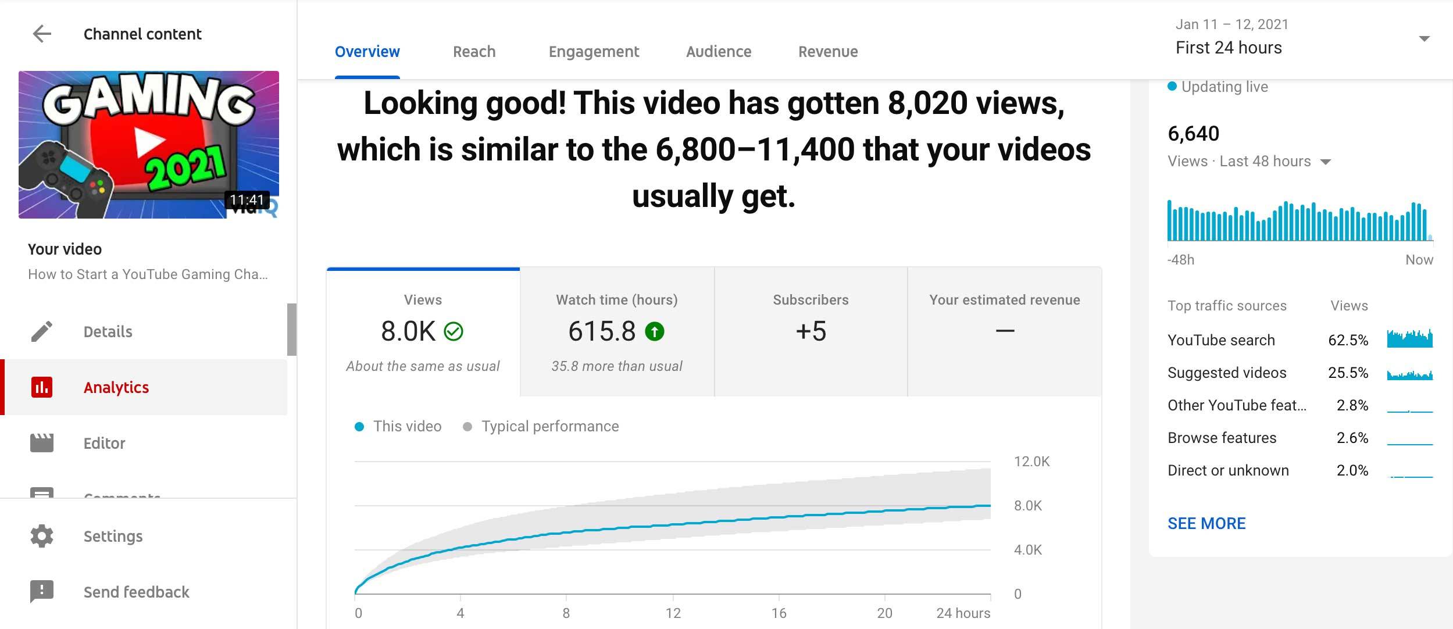Click the SEE MORE link
The height and width of the screenshot is (629, 1453).
[x=1206, y=523]
